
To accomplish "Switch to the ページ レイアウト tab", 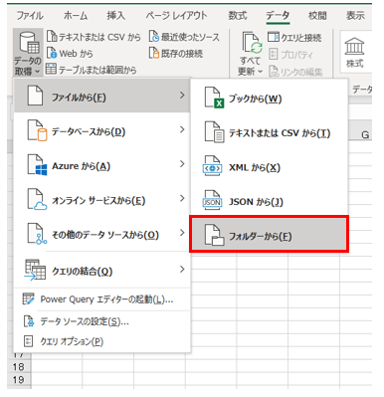I will coord(176,16).
